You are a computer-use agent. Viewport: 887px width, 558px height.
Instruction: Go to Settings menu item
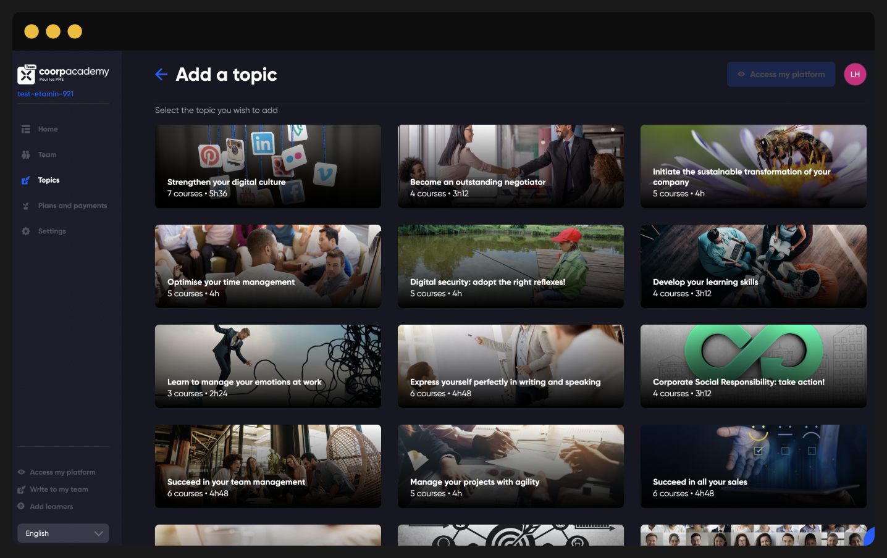(52, 231)
